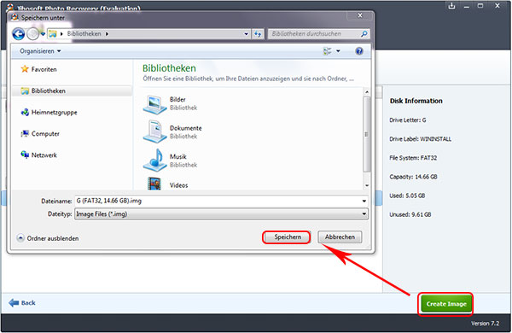Image resolution: width=512 pixels, height=333 pixels.
Task: Close the Photo Recovery main window
Action: pos(497,6)
